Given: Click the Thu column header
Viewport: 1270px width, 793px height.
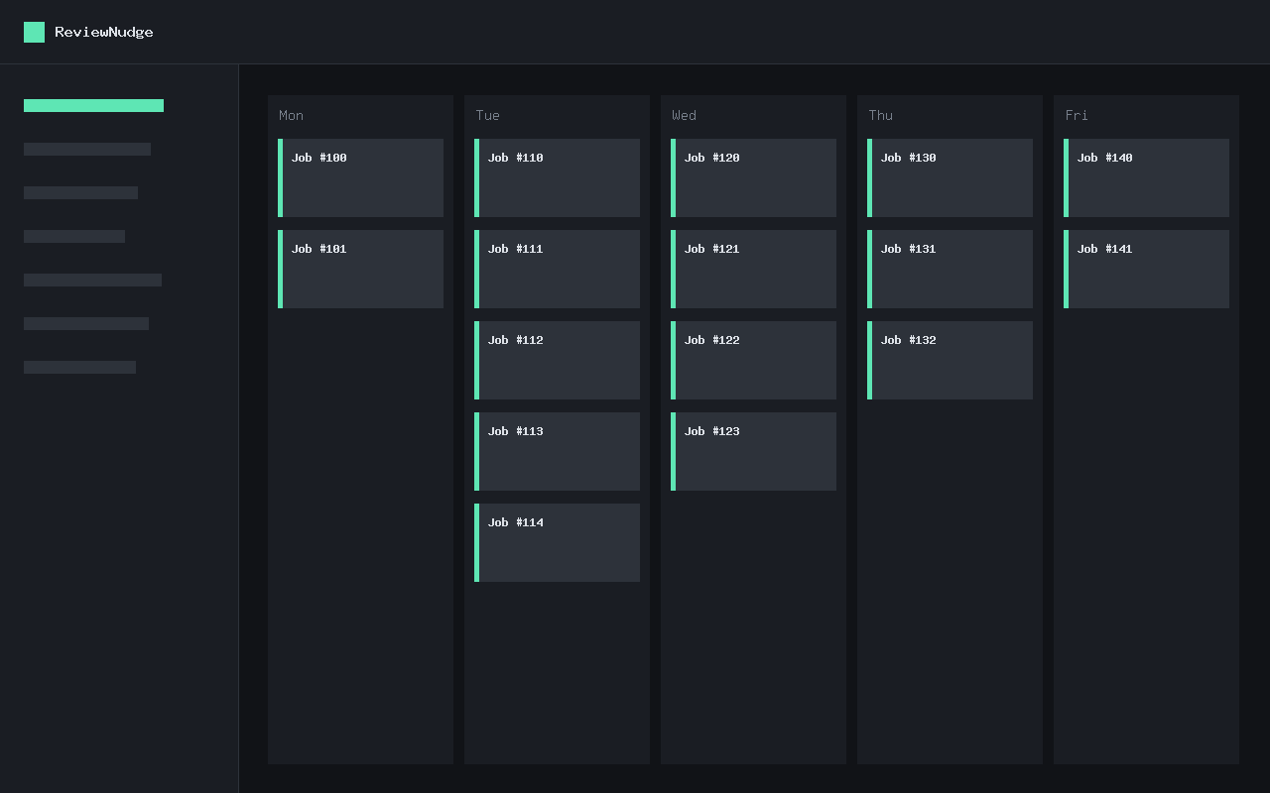Looking at the screenshot, I should click(880, 115).
